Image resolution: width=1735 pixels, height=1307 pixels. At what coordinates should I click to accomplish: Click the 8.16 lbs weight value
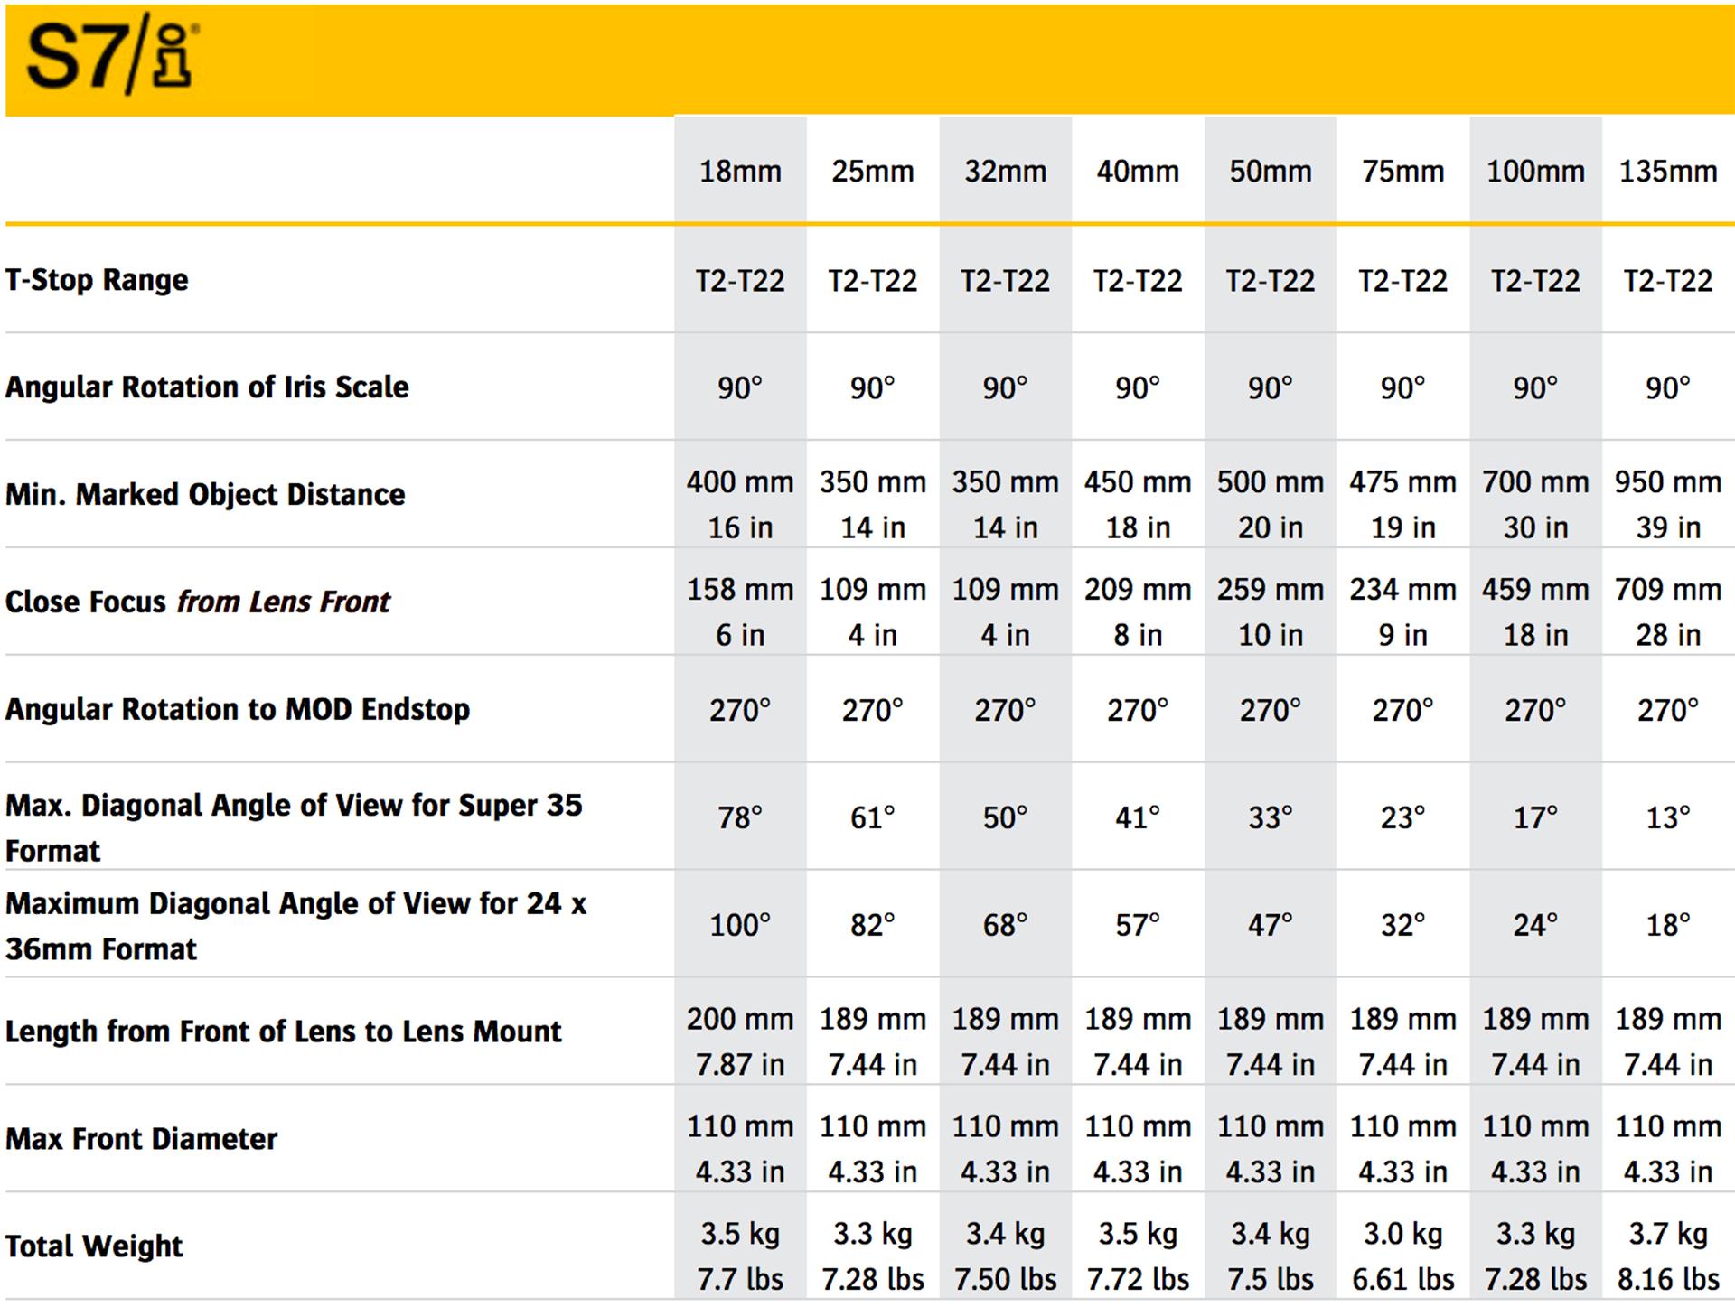pos(1668,1280)
